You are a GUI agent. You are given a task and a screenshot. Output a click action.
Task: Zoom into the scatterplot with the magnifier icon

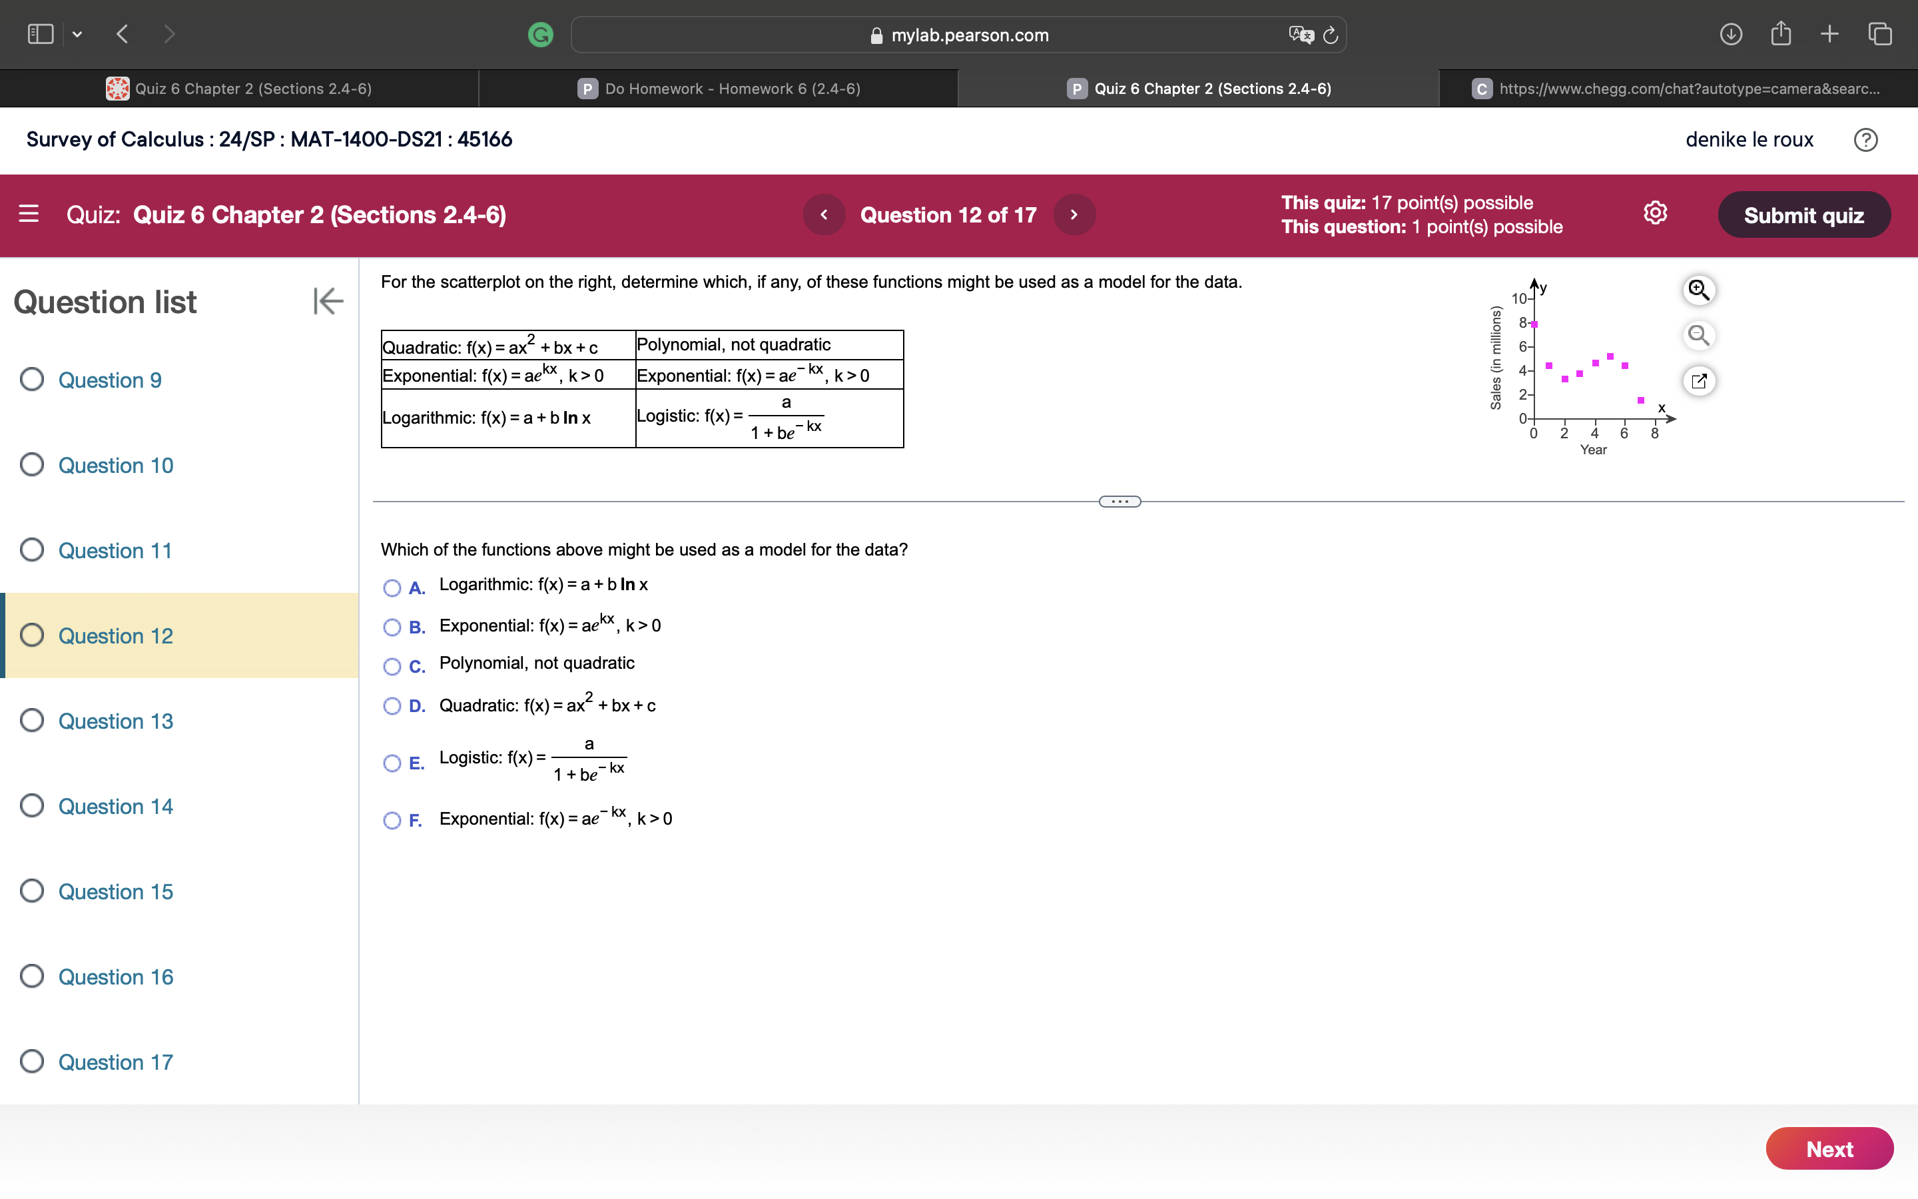[x=1698, y=290]
